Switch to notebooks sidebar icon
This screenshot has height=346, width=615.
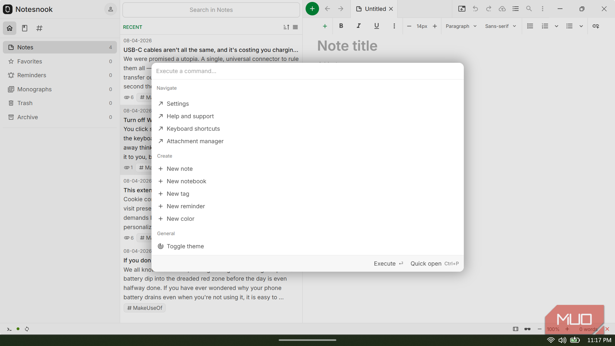pos(25,28)
